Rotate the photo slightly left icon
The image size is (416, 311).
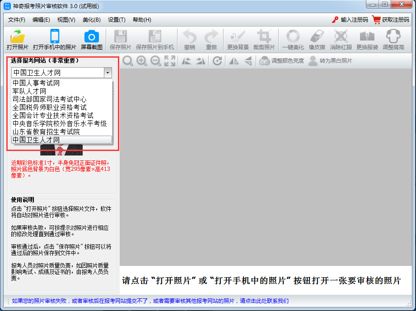pyautogui.click(x=186, y=61)
